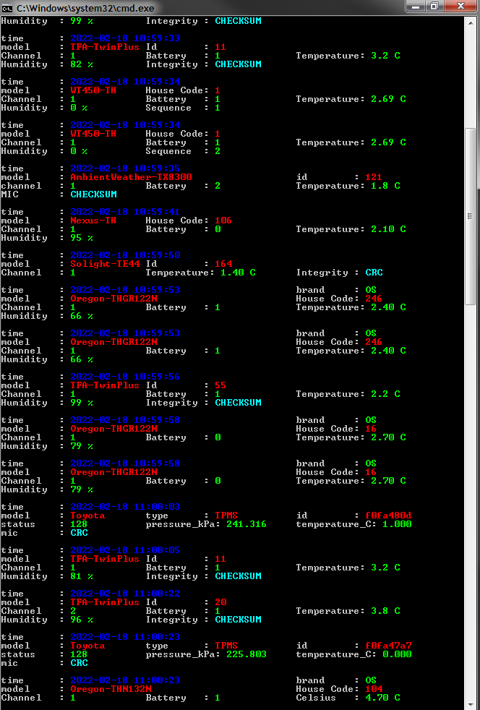
Task: Select the model name AmbientWeather-TX8300
Action: [x=131, y=177]
